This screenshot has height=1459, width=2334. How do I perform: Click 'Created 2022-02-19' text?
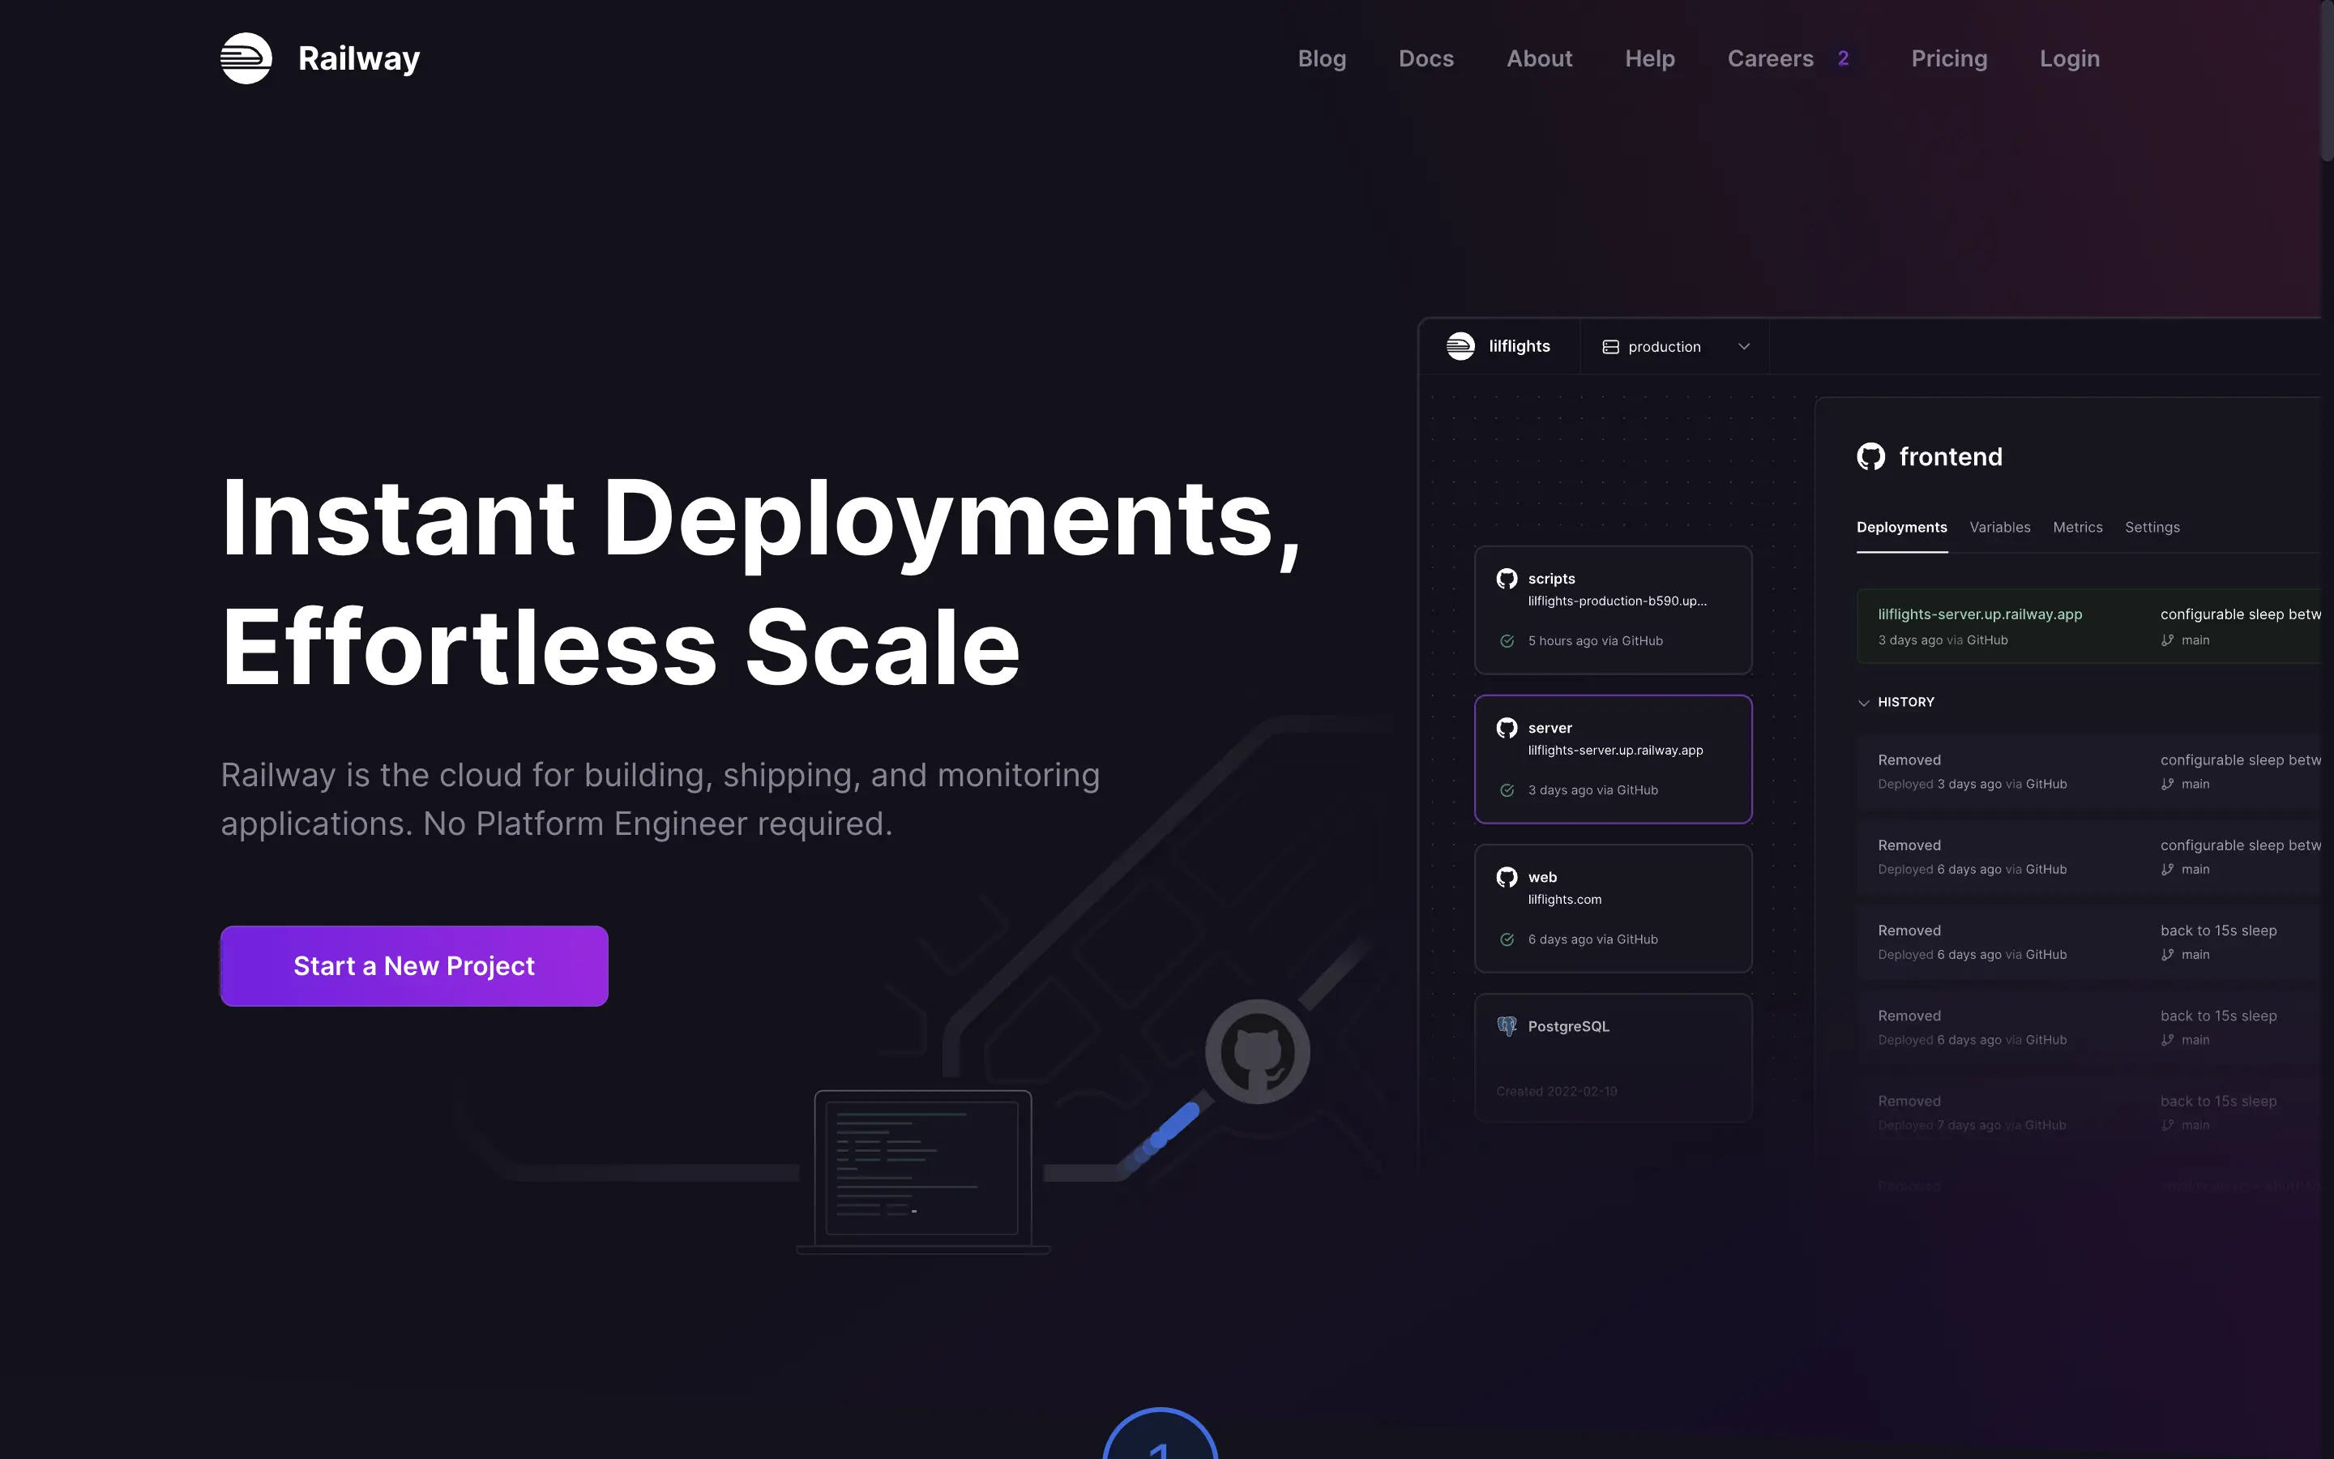pyautogui.click(x=1556, y=1091)
